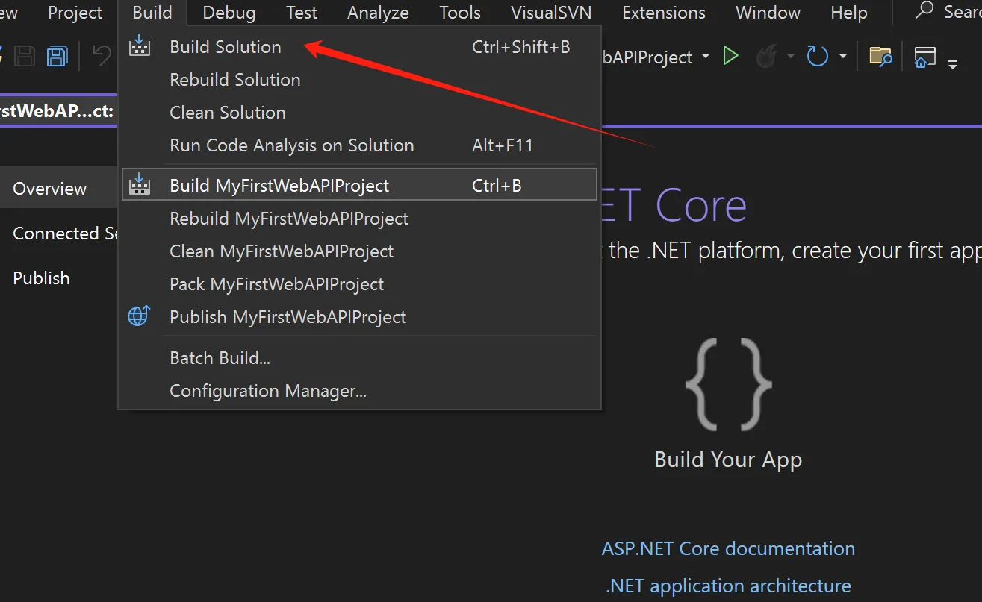Image resolution: width=982 pixels, height=602 pixels.
Task: Select Run Code Analysis on Solution
Action: tap(359, 145)
